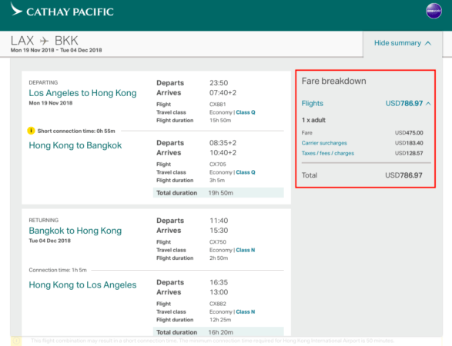Screen dimensions: 452x346
Task: Collapse the Flights USD786.97 fare details chevron
Action: click(x=428, y=103)
